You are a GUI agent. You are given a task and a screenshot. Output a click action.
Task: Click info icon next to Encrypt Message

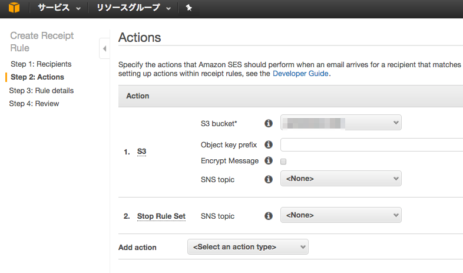click(269, 160)
